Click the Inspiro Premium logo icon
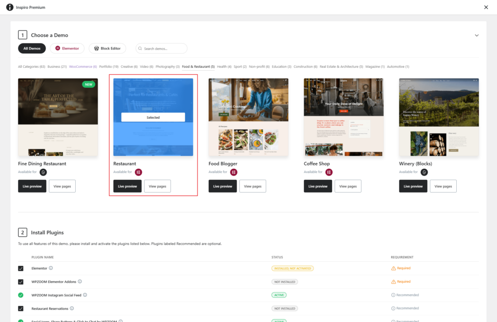 (10, 7)
